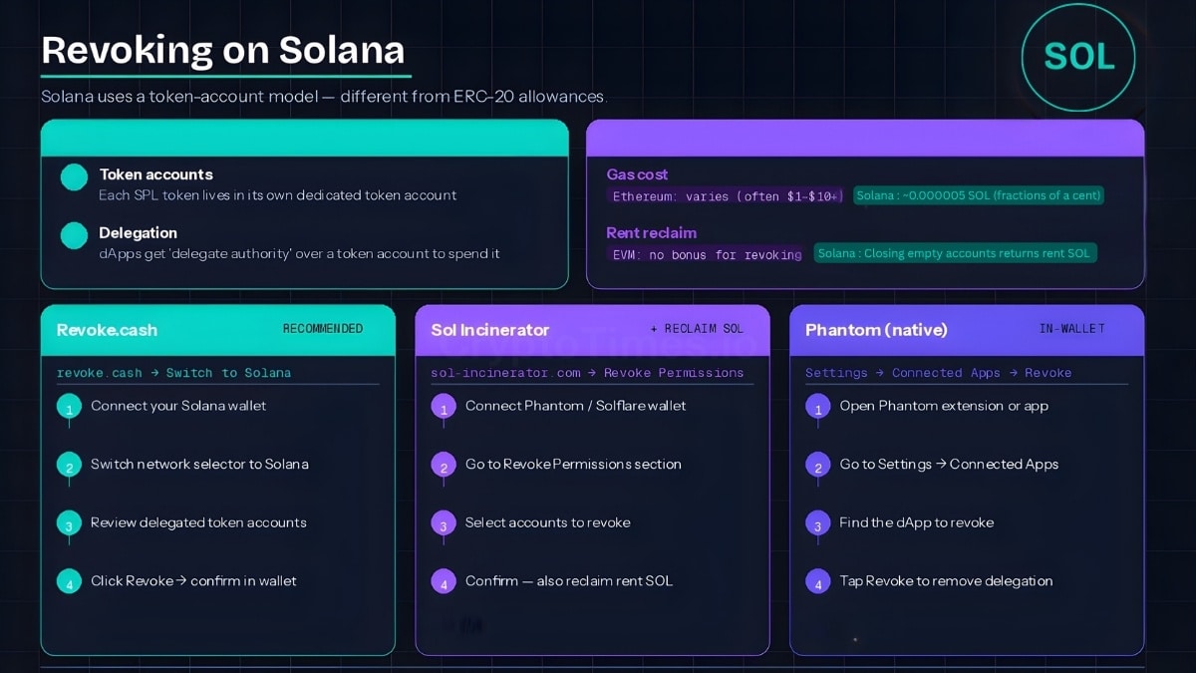The image size is (1196, 673).
Task: Click step 1 circle under Phantom (native)
Action: pyautogui.click(x=816, y=409)
